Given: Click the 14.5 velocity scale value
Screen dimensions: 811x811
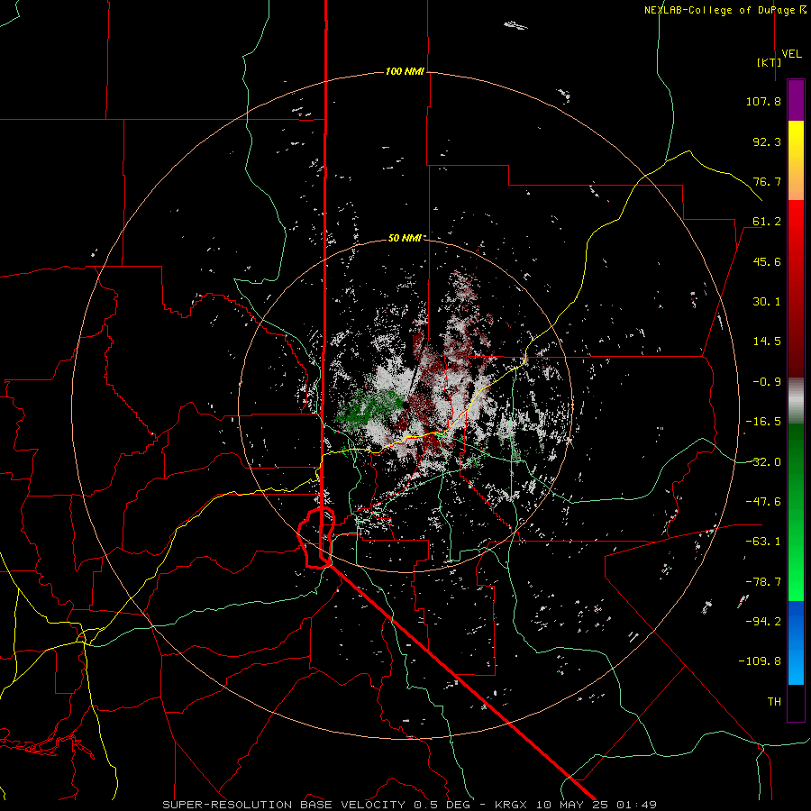Looking at the screenshot, I should (767, 342).
